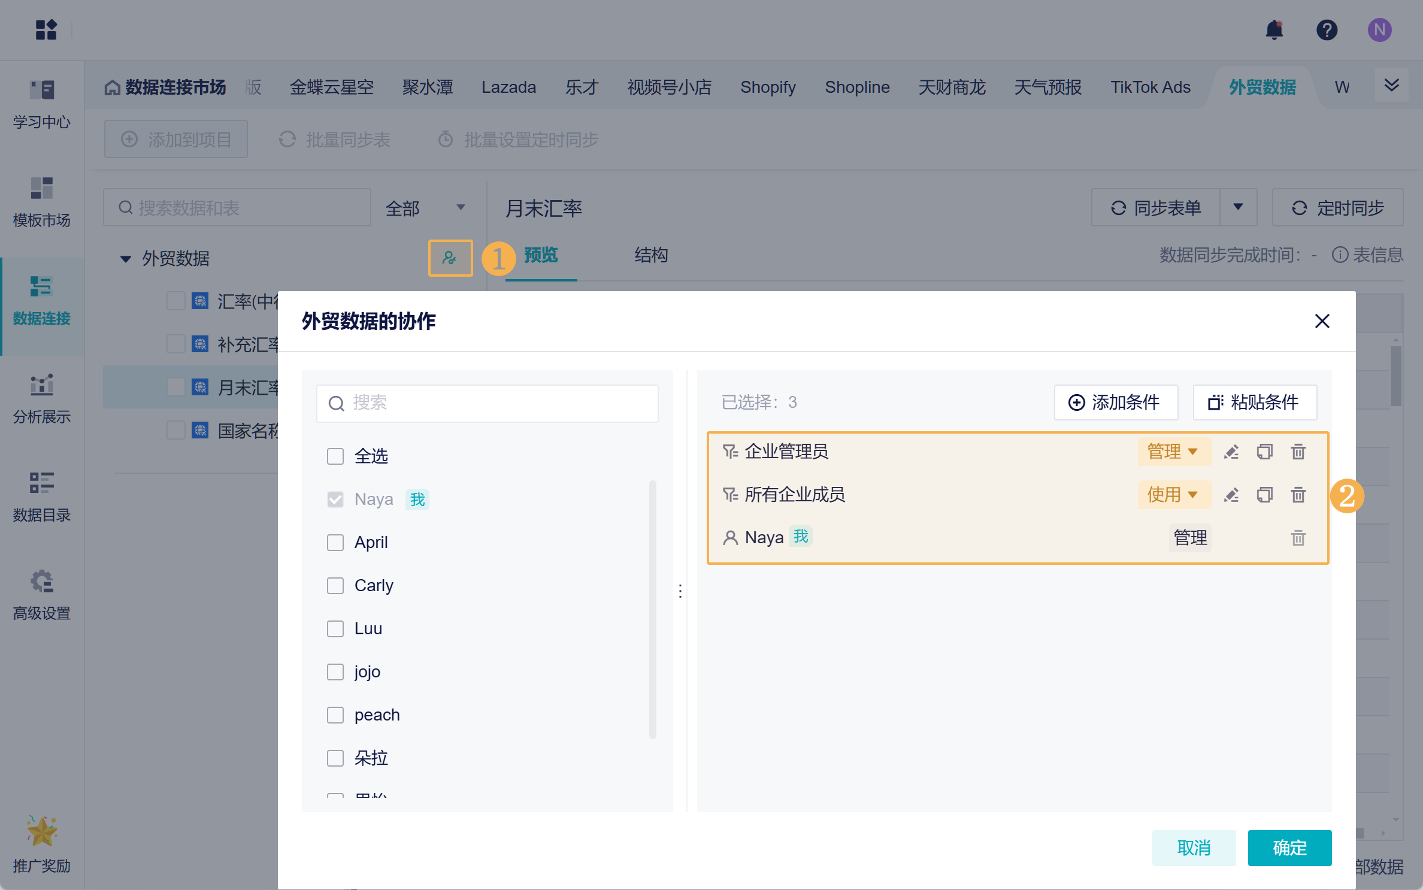Open the notification bell
Viewport: 1423px width, 890px height.
tap(1274, 30)
